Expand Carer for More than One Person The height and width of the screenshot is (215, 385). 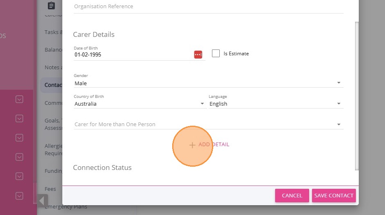[x=339, y=124]
